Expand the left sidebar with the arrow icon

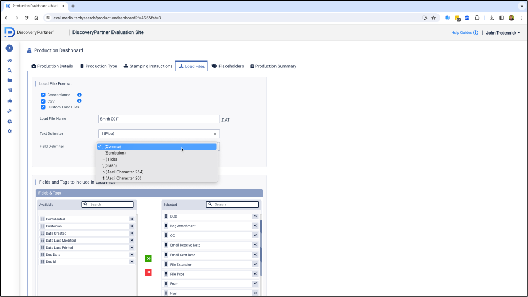(9, 48)
